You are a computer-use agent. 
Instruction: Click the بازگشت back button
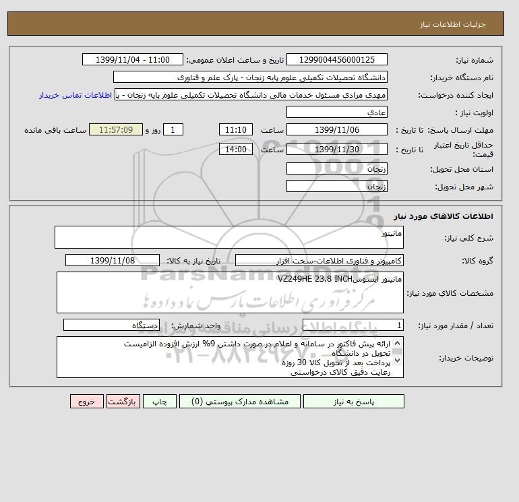(x=123, y=402)
